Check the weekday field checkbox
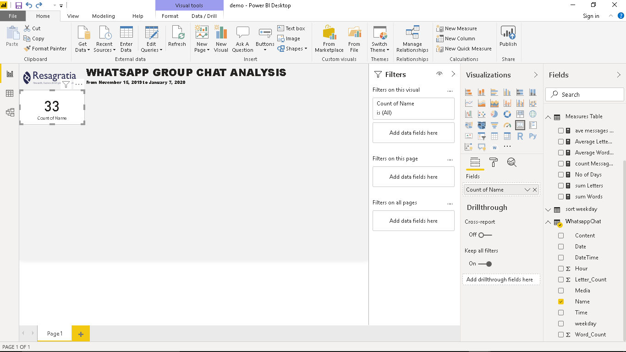 click(561, 324)
